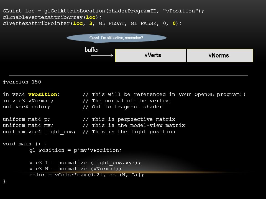The height and width of the screenshot is (199, 266).
Task: Click the vVerts buffer box
Action: [151, 55]
